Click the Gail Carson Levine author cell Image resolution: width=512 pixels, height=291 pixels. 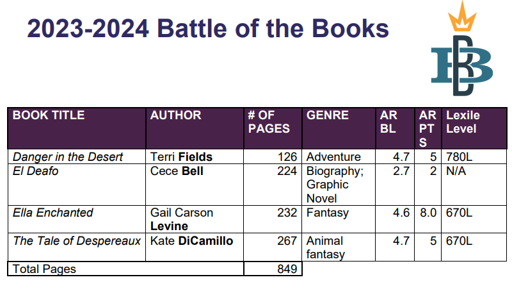tap(195, 219)
